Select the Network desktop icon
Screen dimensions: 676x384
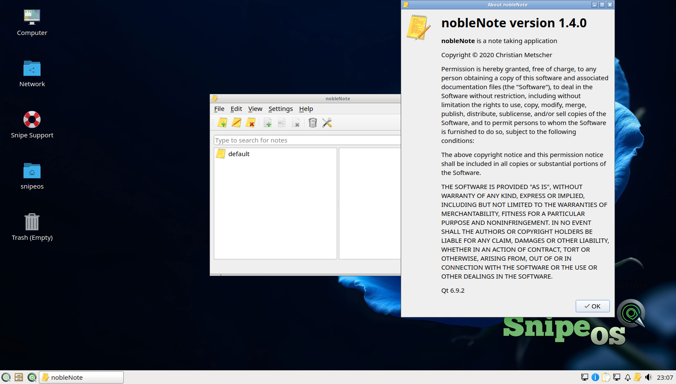pyautogui.click(x=32, y=74)
